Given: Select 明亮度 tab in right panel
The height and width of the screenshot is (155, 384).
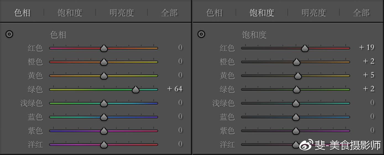Looking at the screenshot, I should coord(314,13).
